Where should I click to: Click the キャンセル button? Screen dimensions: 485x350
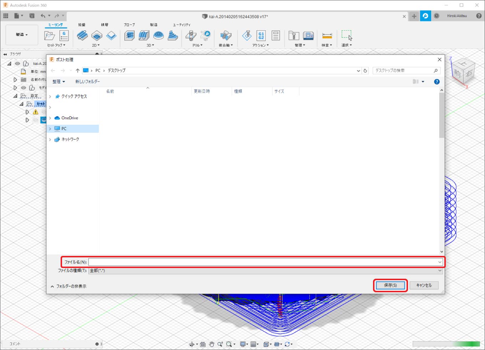pos(424,285)
